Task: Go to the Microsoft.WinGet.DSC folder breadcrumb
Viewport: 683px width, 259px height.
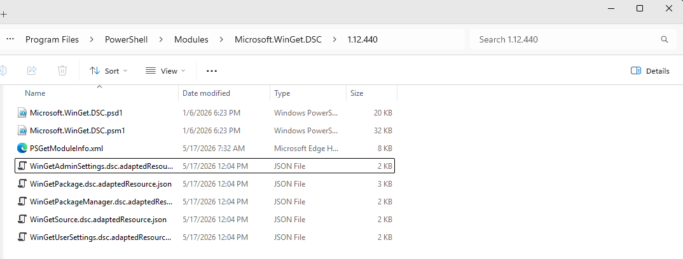Action: tap(278, 39)
